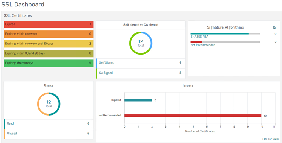Click the DigiCert axis label
This screenshot has height=143, width=282.
[x=116, y=100]
